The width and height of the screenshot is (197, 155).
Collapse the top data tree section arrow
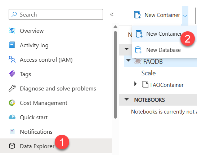click(x=126, y=49)
